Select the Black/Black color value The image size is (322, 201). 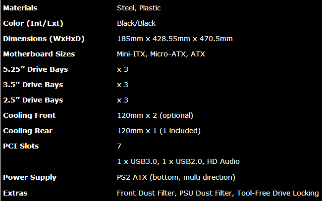(x=136, y=23)
